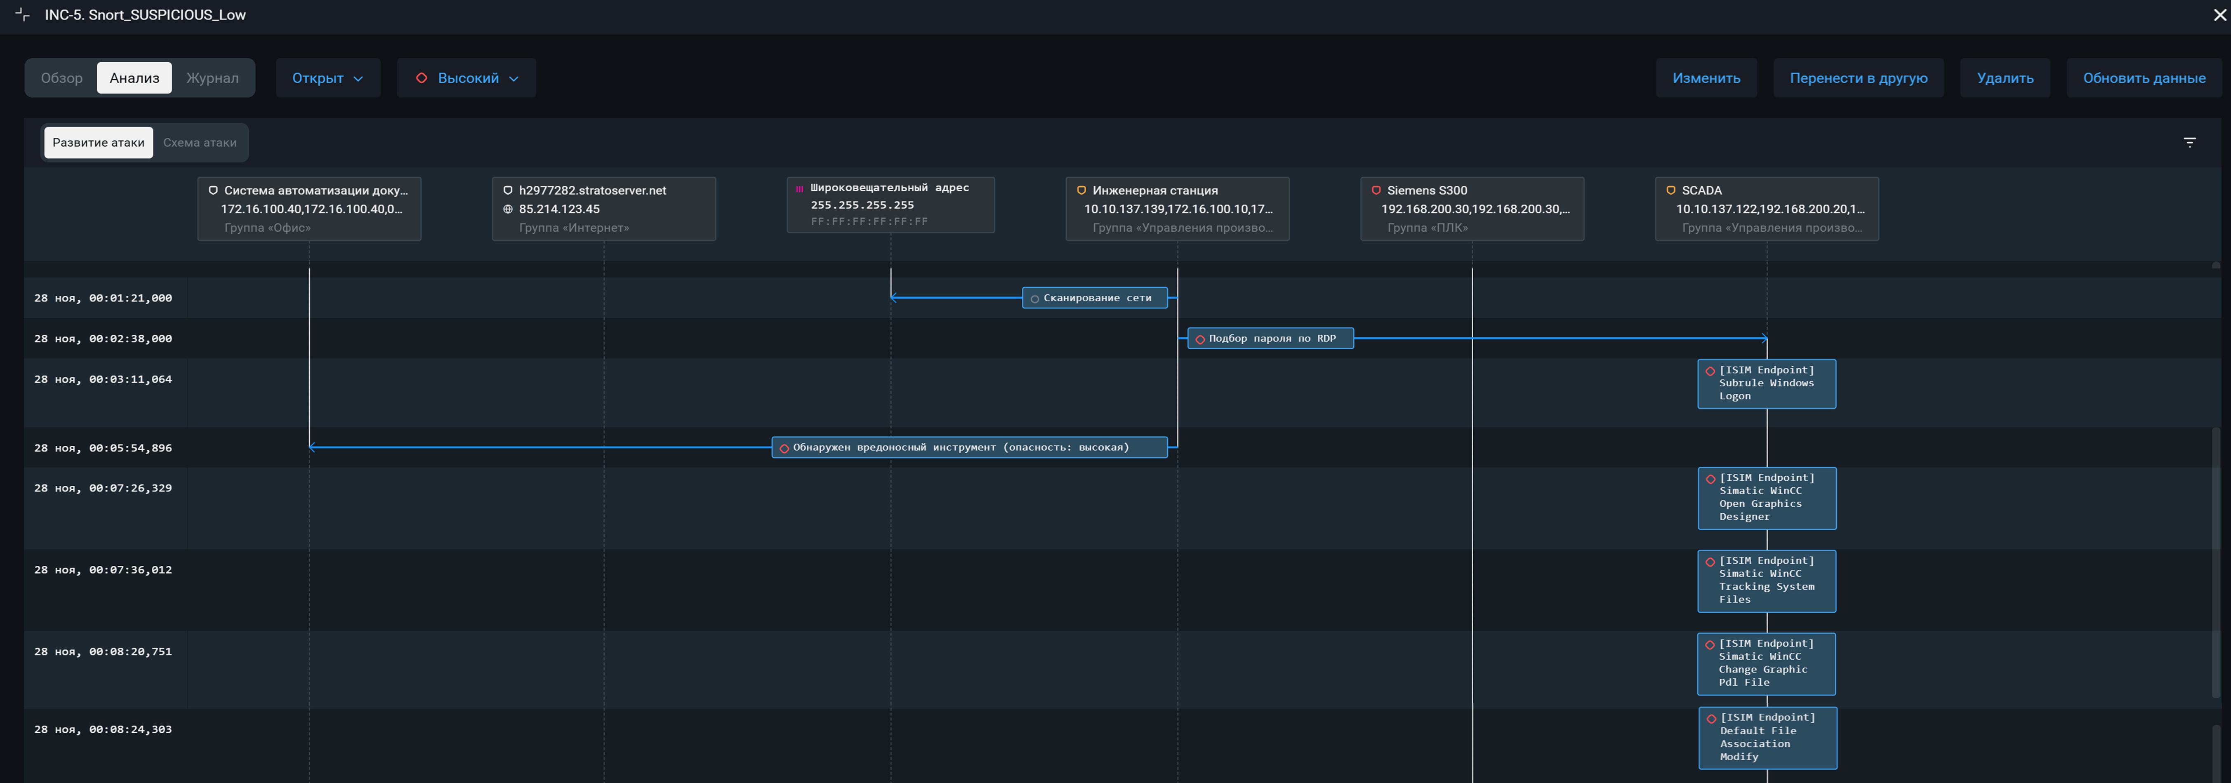Image resolution: width=2231 pixels, height=783 pixels.
Task: Click the timestamp 28 ноя, 00:07:36,012
Action: click(103, 570)
